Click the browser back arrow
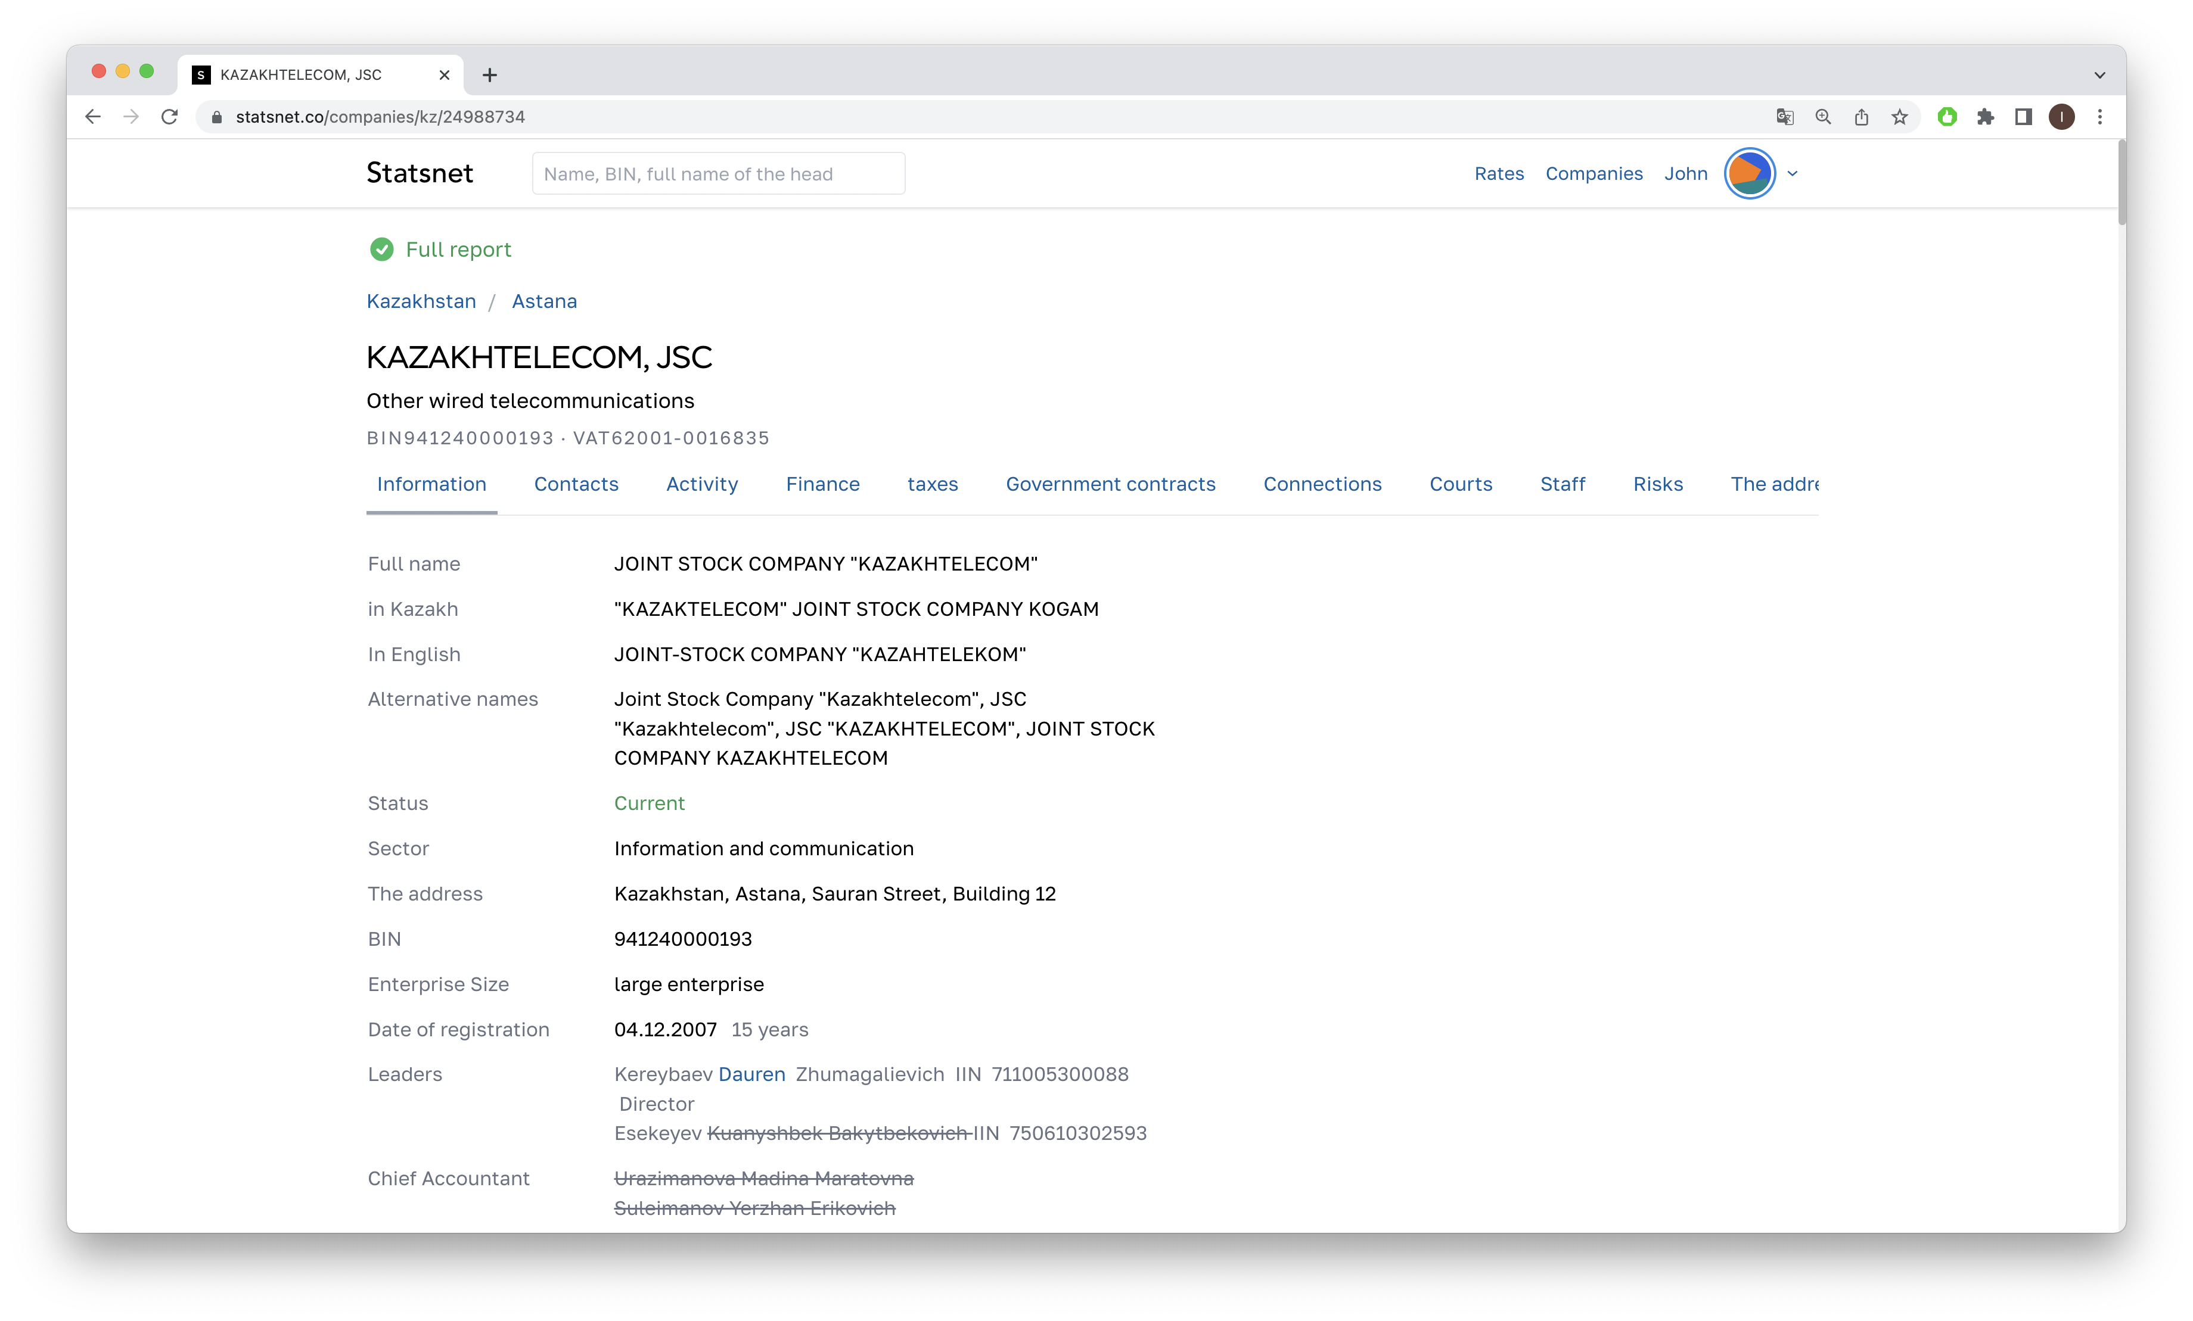 [92, 117]
